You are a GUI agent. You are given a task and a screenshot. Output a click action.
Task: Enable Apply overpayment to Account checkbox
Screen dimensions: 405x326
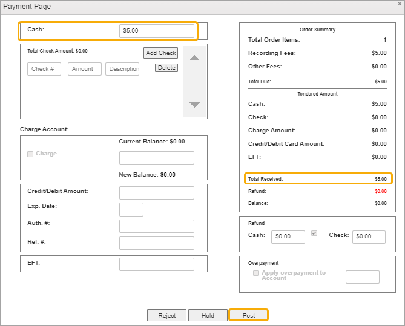[256, 273]
